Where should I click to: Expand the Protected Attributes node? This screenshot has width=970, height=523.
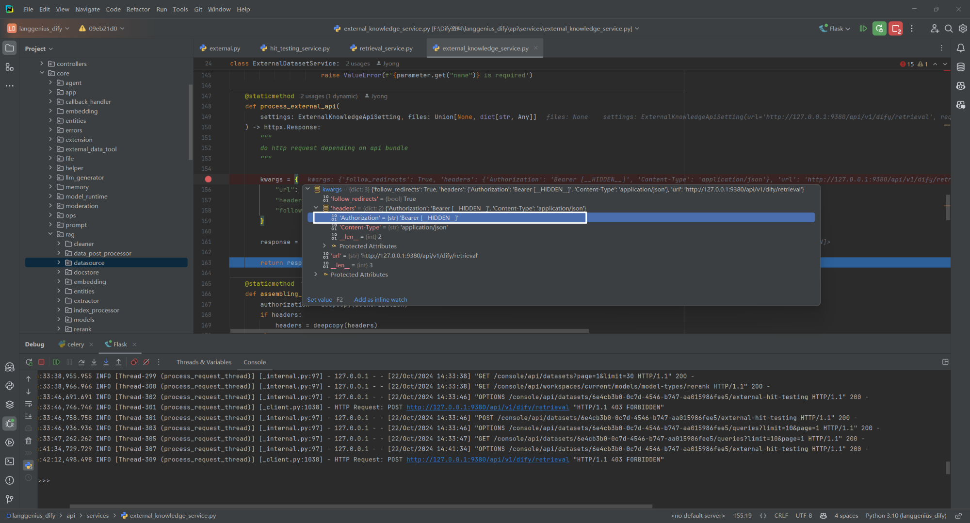tap(324, 246)
